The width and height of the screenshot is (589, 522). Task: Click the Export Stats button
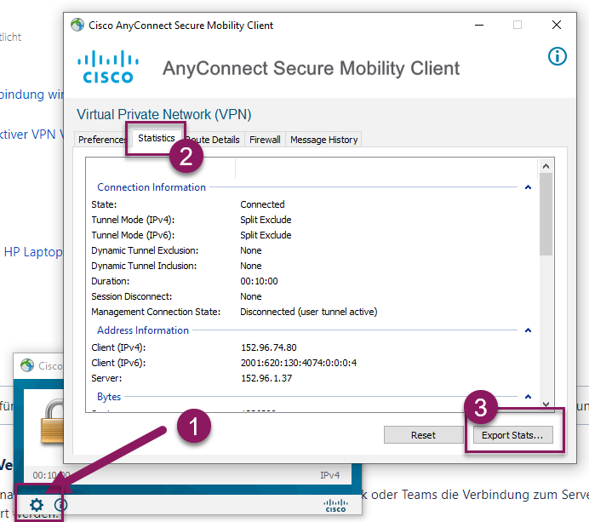(x=512, y=435)
